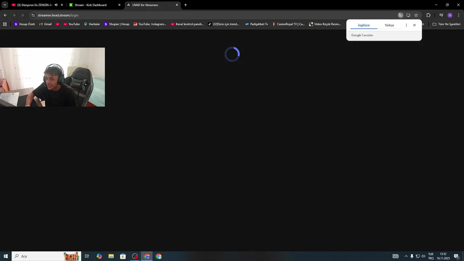View site information icon in address bar
Image resolution: width=464 pixels, height=261 pixels.
pos(33,15)
